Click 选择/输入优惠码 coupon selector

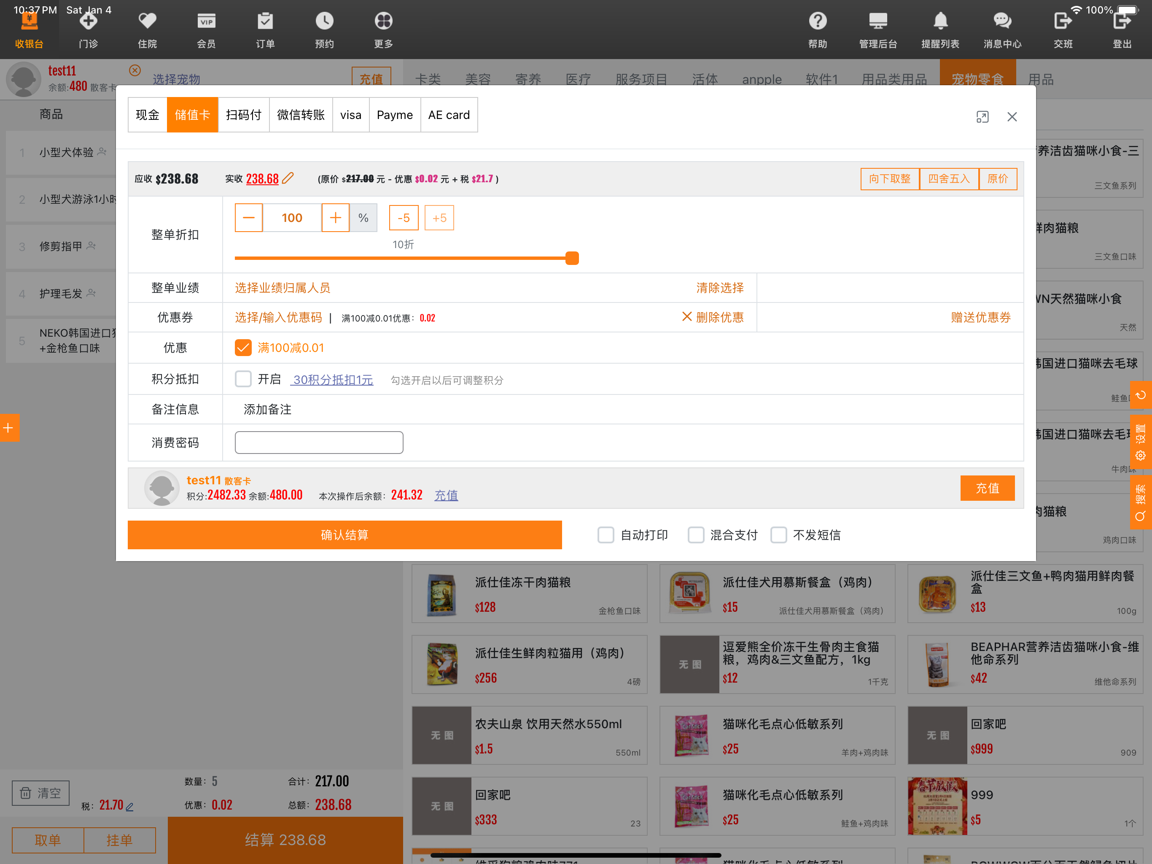coord(278,317)
